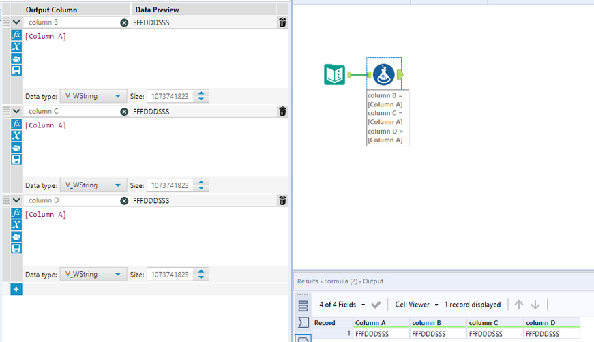Viewport: 594px width, 342px height.
Task: Clear the column D name field
Action: click(x=124, y=200)
